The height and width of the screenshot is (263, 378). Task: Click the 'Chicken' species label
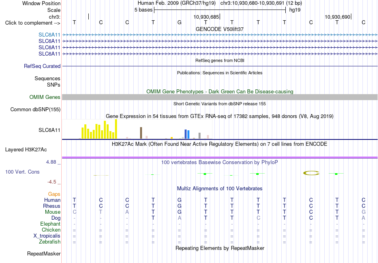(x=51, y=230)
